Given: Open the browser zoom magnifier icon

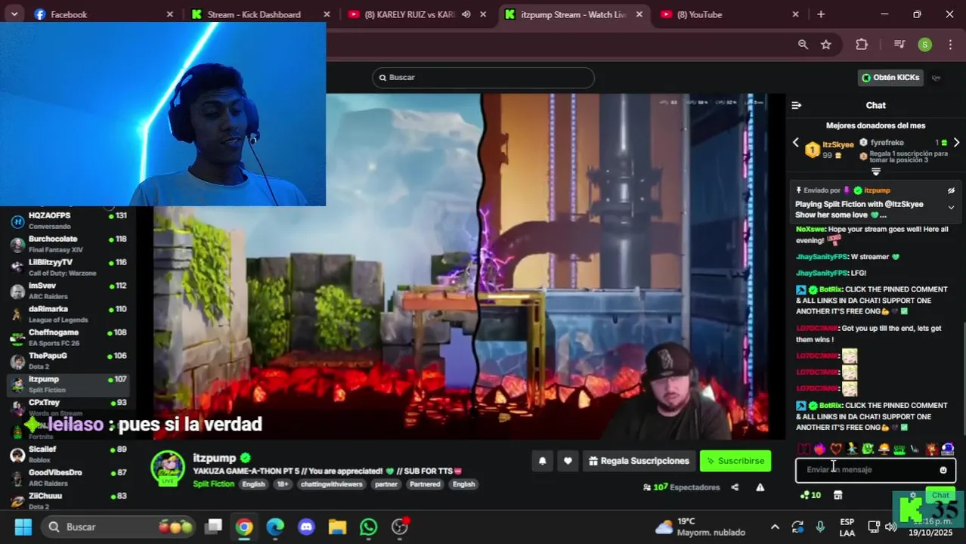Looking at the screenshot, I should (803, 45).
